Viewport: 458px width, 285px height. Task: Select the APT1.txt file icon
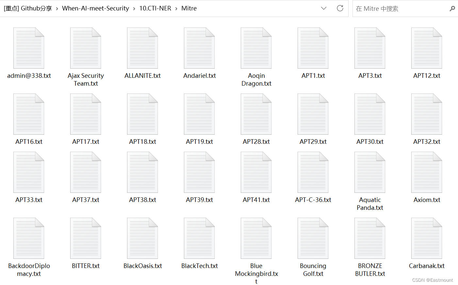coord(313,48)
